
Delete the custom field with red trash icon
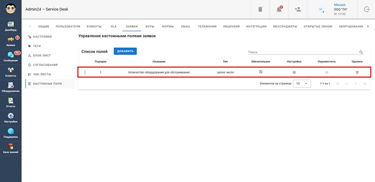point(357,72)
